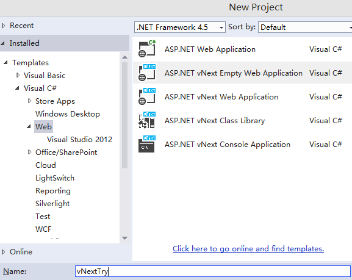Viewport: 352px width, 280px height.
Task: Click the Recent section header label
Action: tap(21, 26)
